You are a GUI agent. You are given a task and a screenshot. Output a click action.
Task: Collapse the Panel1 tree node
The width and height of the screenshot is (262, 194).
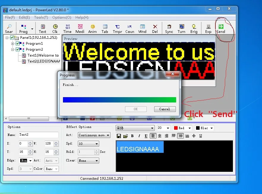tap(7, 38)
